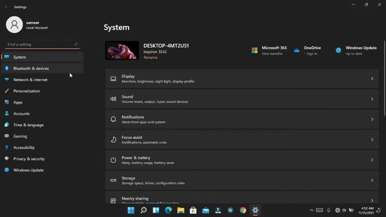Go to Network & internet
This screenshot has height=217, width=386.
coord(42,80)
